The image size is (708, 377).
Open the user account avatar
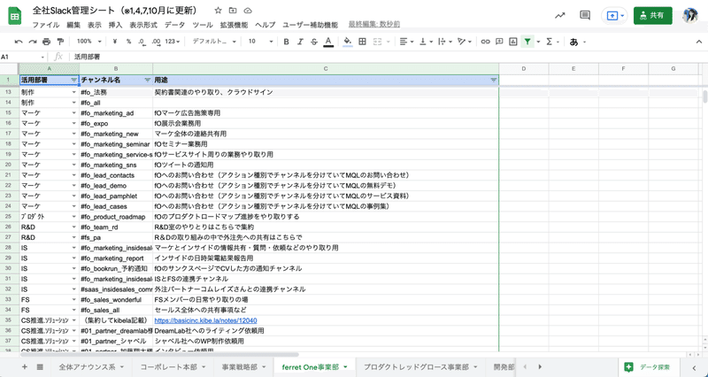point(689,15)
